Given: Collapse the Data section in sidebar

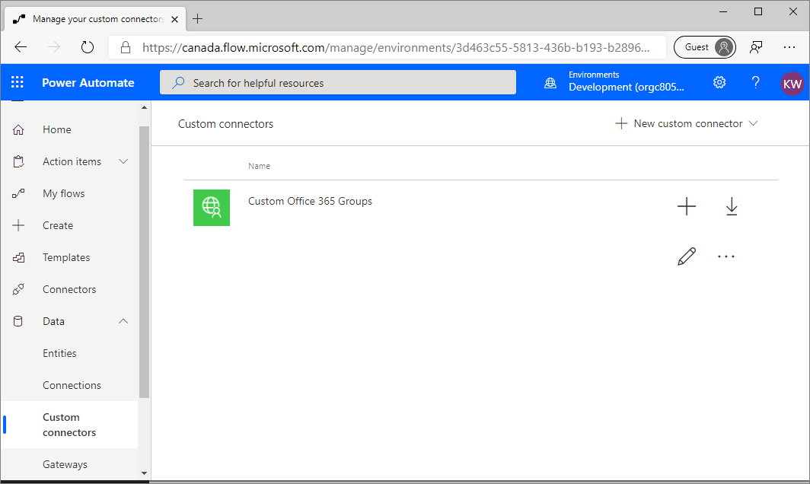Looking at the screenshot, I should click(x=123, y=321).
